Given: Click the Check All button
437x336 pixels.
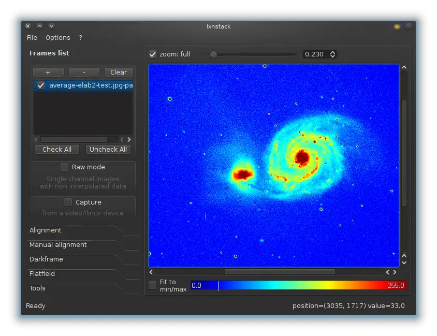Looking at the screenshot, I should (57, 149).
